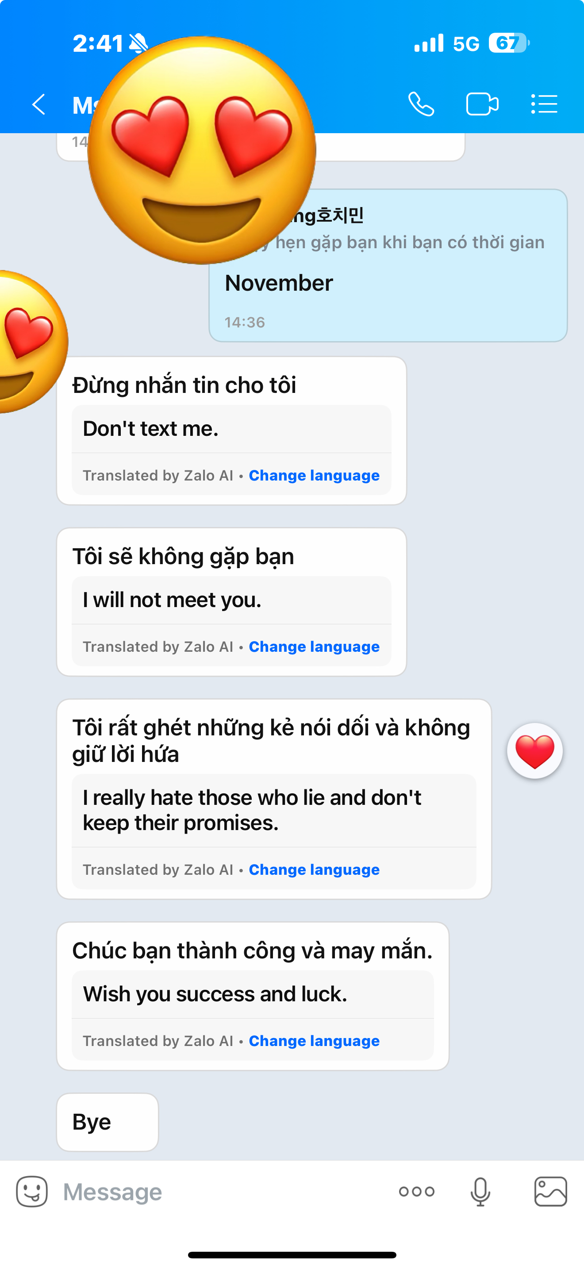Viewport: 584px width, 1269px height.
Task: Open more options via three dots icon
Action: [x=417, y=1191]
